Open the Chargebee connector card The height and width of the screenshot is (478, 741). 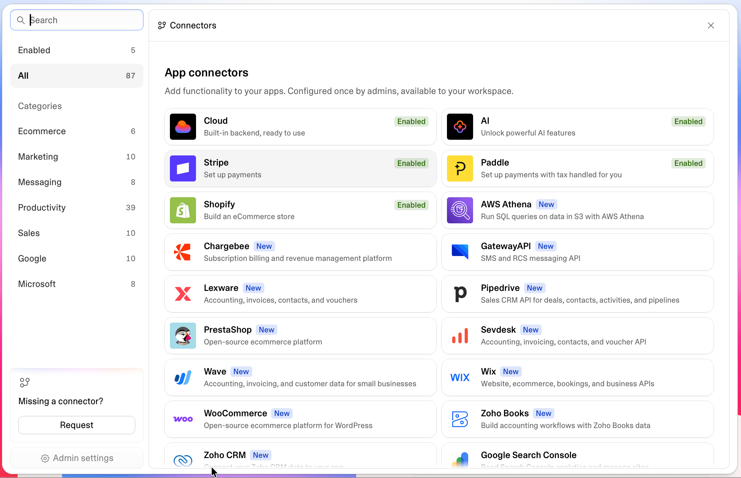coord(301,252)
